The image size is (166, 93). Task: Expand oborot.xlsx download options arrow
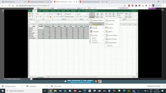tap(72, 86)
